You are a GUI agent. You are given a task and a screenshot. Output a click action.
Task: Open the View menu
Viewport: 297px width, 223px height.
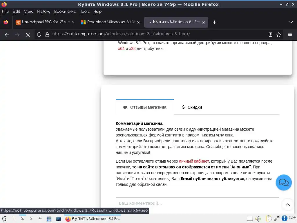(29, 12)
